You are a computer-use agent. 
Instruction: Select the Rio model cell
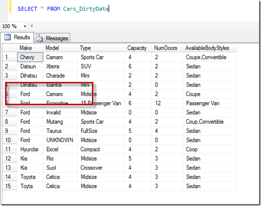pos(60,158)
